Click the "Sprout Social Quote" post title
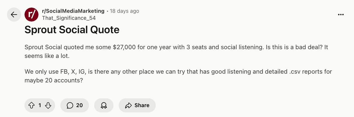The image size is (354, 117). coord(72,30)
